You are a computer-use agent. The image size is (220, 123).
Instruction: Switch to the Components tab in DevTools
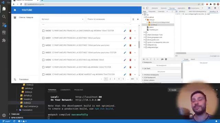coord(194,8)
